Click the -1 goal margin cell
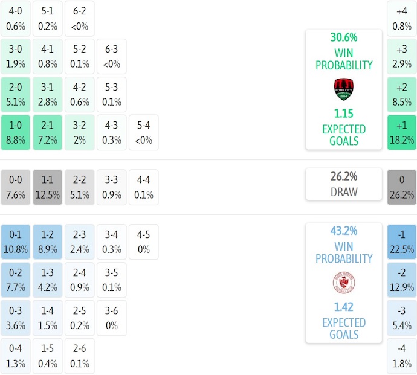The width and height of the screenshot is (417, 375). [x=402, y=242]
